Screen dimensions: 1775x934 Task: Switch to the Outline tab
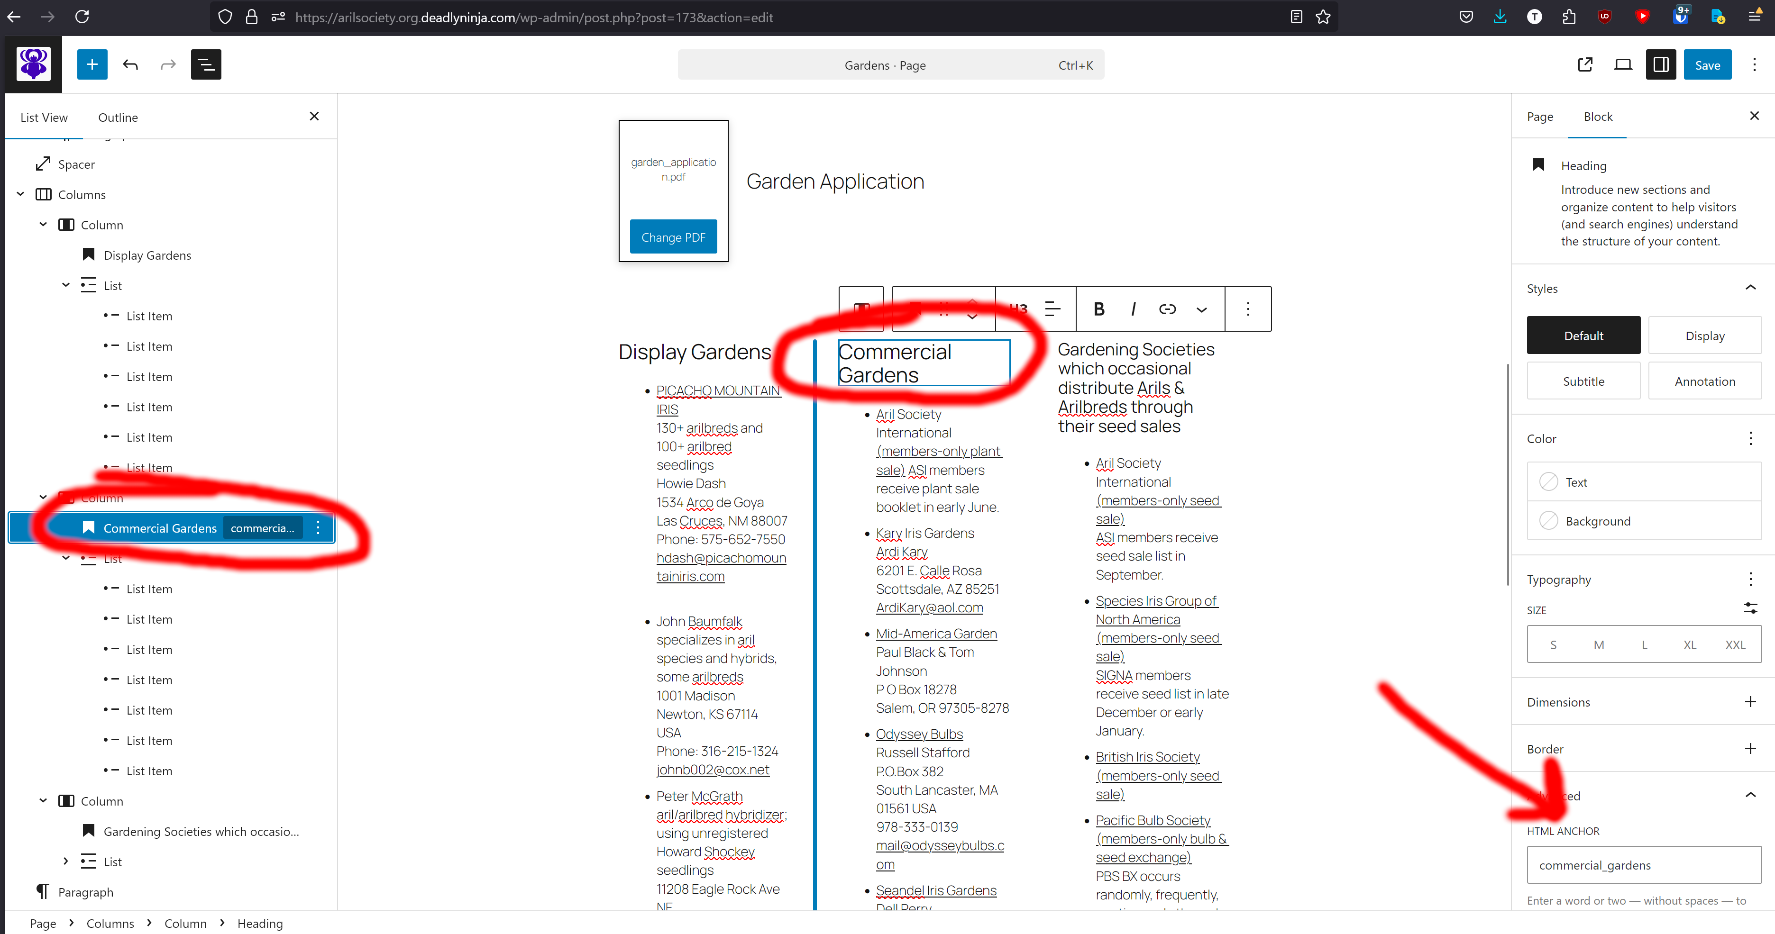coord(118,117)
